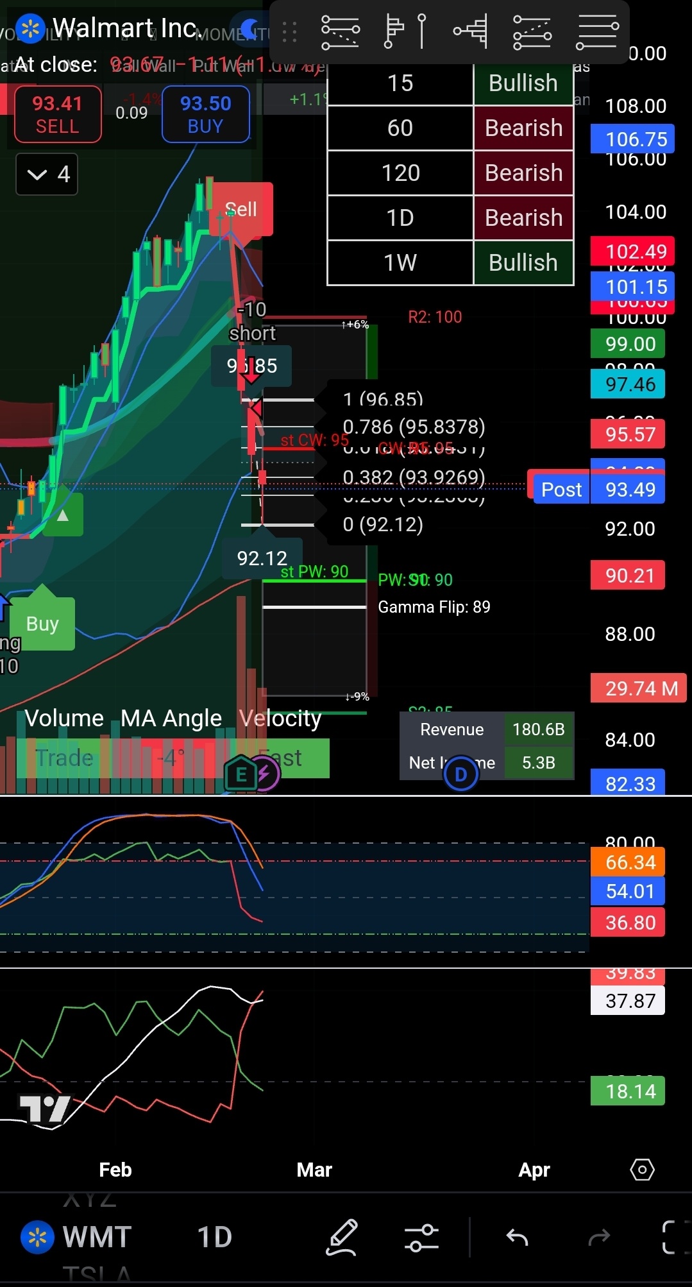Image resolution: width=692 pixels, height=1287 pixels.
Task: Tap the blue 106.75 price axis label
Action: click(x=632, y=139)
